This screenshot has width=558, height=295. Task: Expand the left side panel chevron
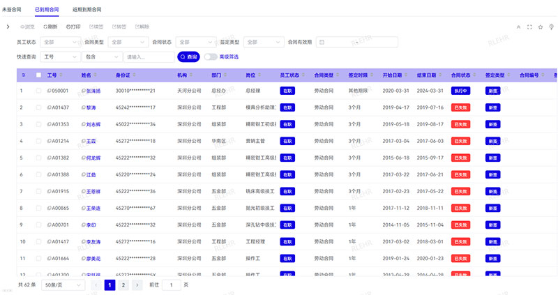pyautogui.click(x=8, y=27)
